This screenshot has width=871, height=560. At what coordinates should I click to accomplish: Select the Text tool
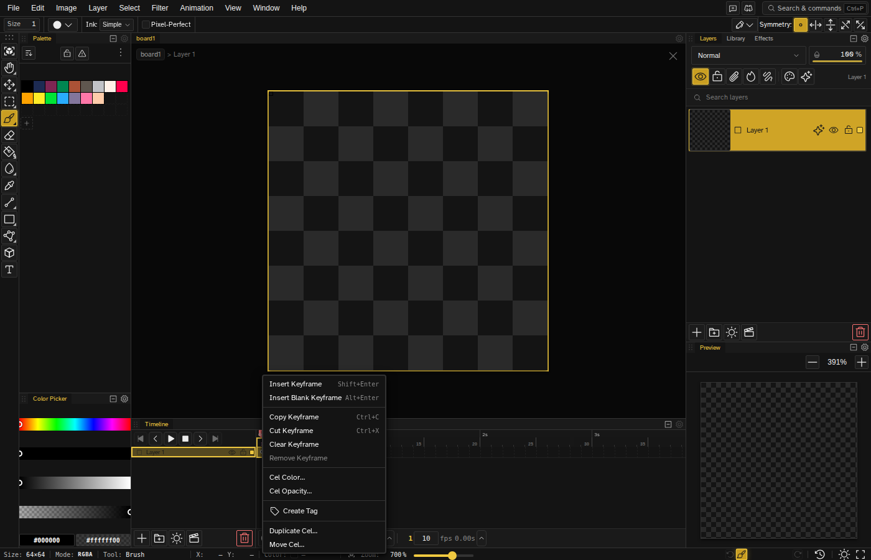tap(9, 269)
